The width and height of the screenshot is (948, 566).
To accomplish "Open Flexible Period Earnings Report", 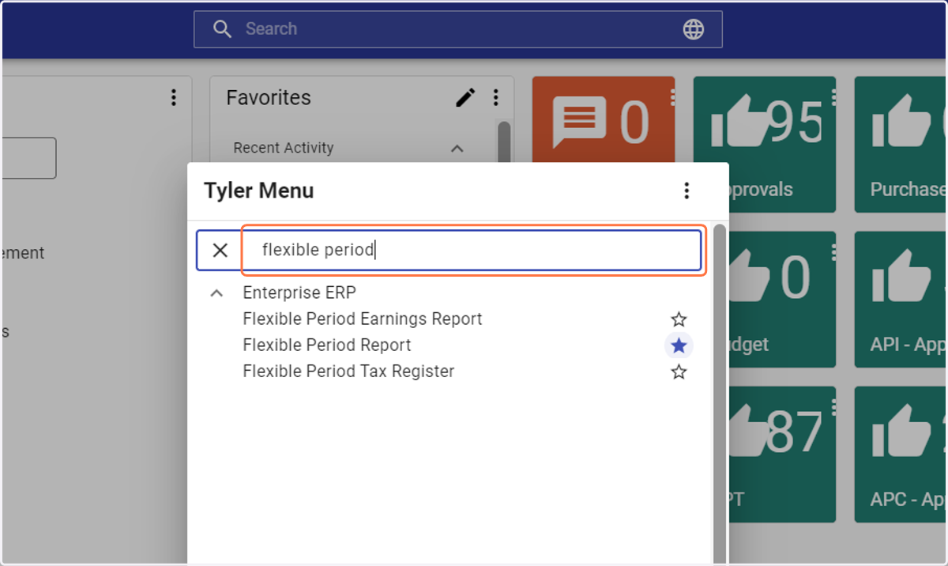I will click(363, 319).
